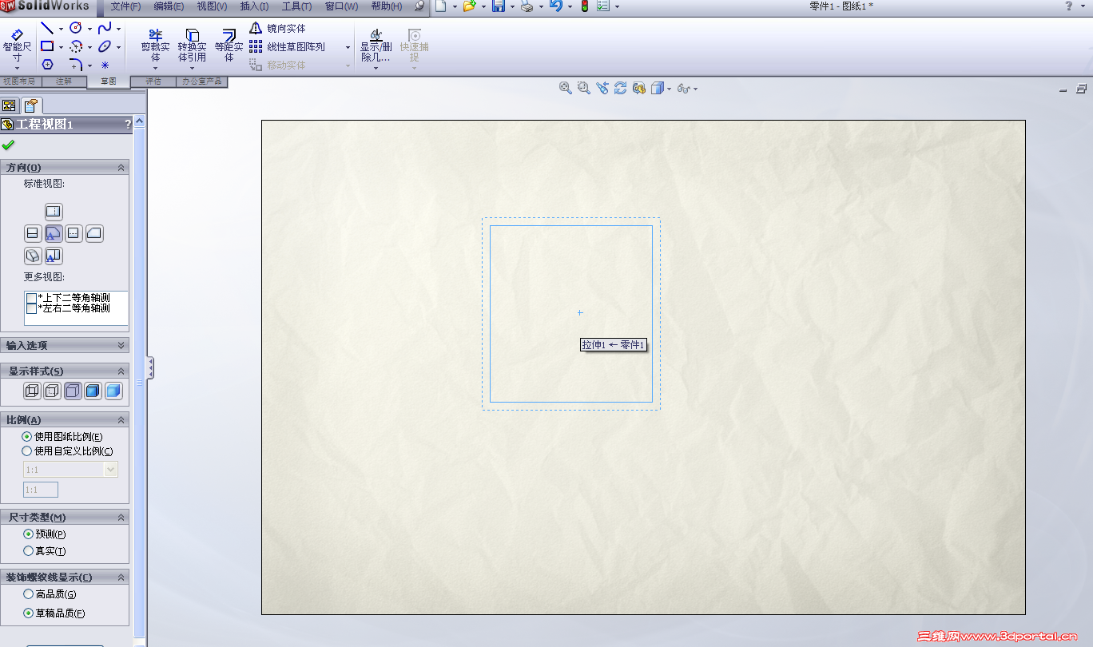The width and height of the screenshot is (1093, 647).
Task: Open the FeatureManager design tree tab icon
Action: pos(10,105)
